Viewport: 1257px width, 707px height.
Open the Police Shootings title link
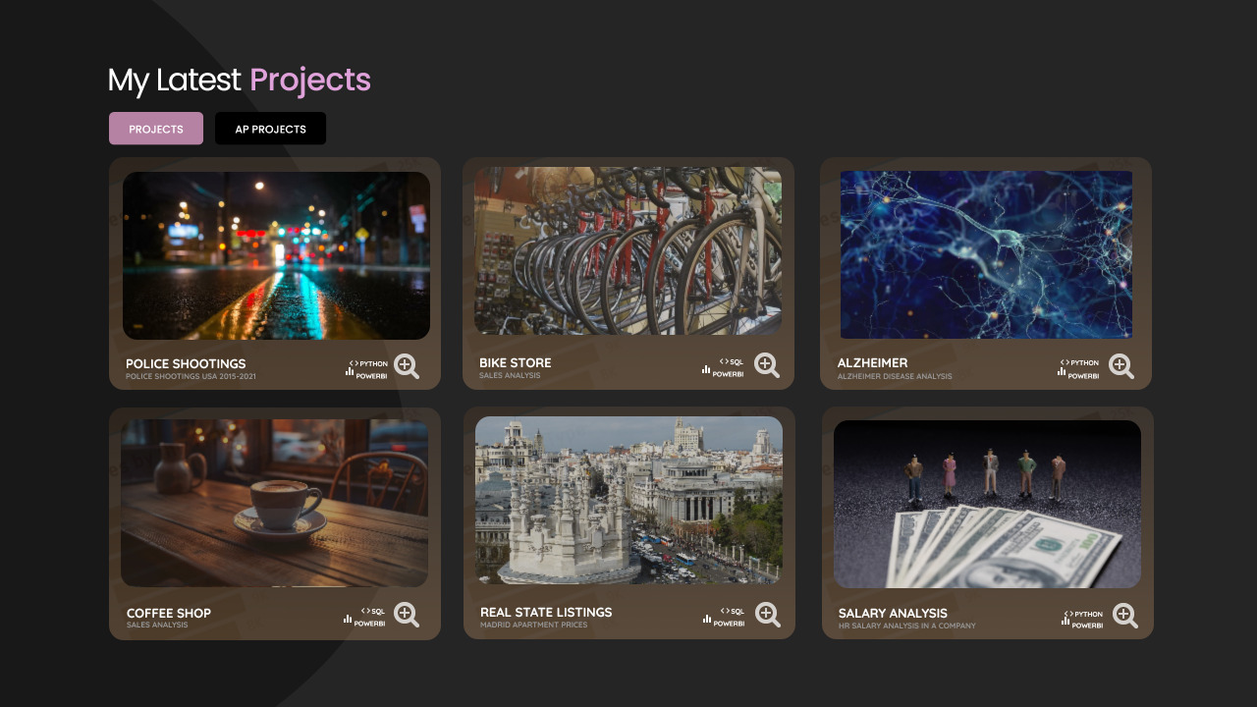click(x=186, y=364)
